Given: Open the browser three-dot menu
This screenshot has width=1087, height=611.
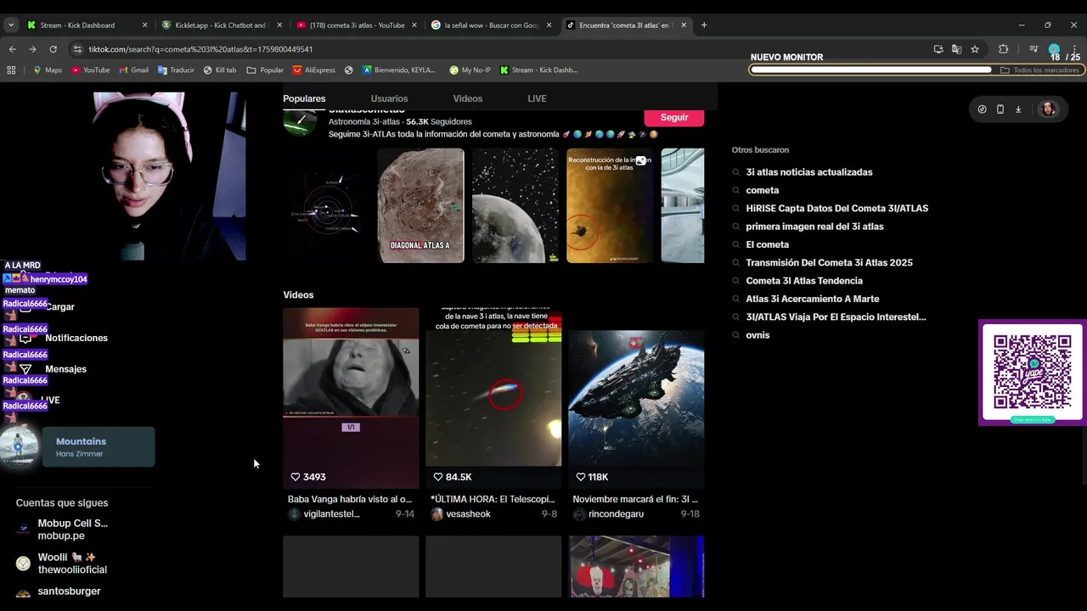Looking at the screenshot, I should 1075,49.
